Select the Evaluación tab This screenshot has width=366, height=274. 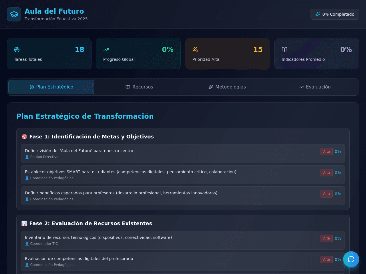[315, 87]
